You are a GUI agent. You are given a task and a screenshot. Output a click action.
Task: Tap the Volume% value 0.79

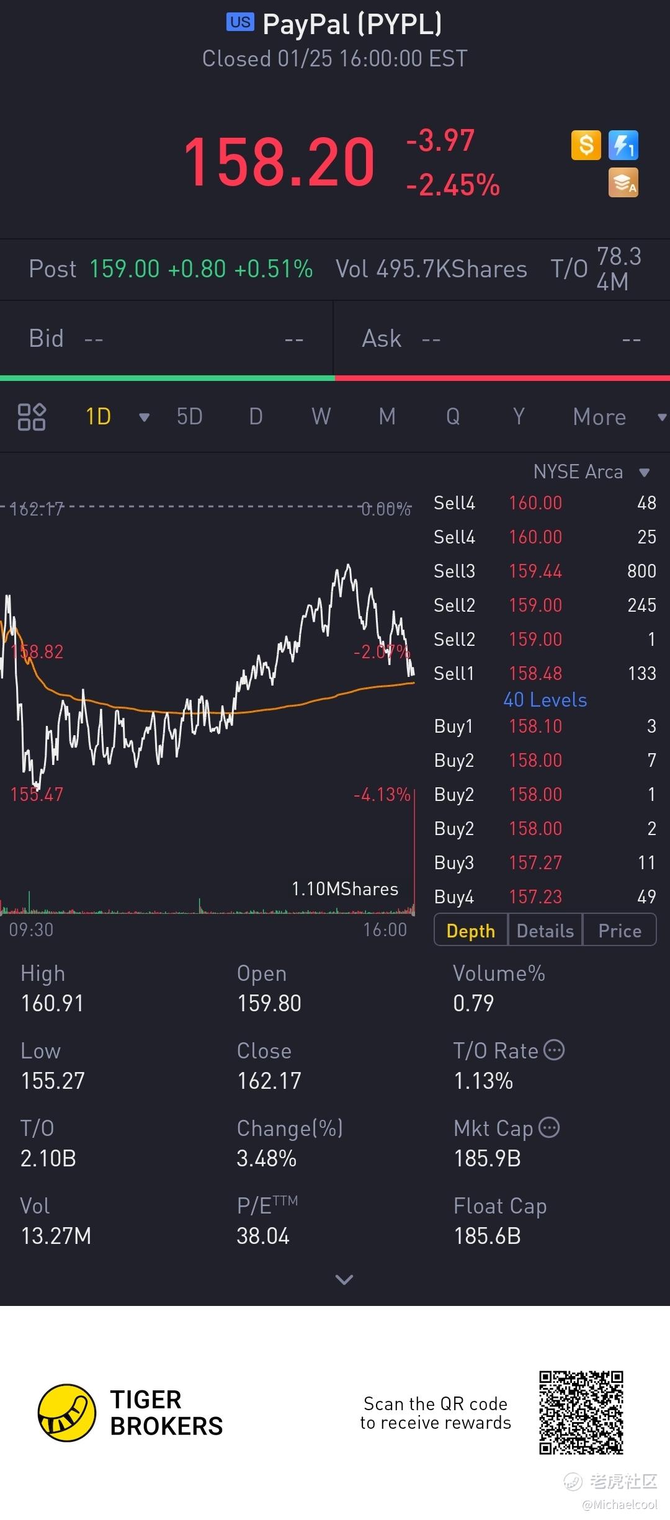click(473, 1003)
